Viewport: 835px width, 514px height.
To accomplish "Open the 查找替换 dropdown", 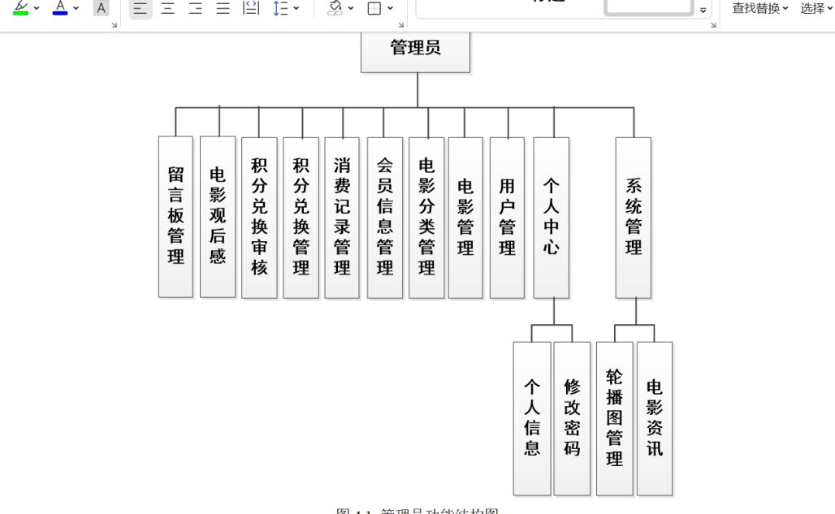I will tap(760, 8).
